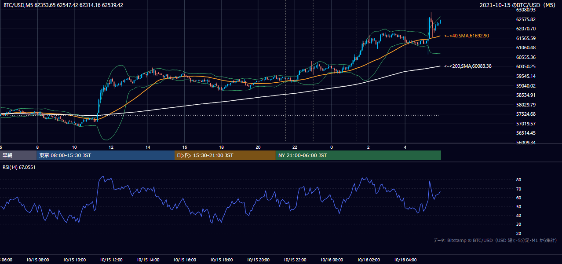Click the 59040.02 price axis value
The height and width of the screenshot is (264, 562).
point(526,86)
